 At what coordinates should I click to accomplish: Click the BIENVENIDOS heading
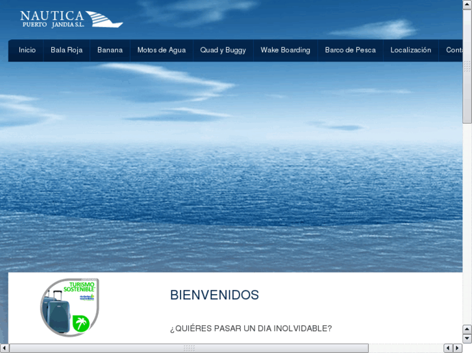click(214, 295)
